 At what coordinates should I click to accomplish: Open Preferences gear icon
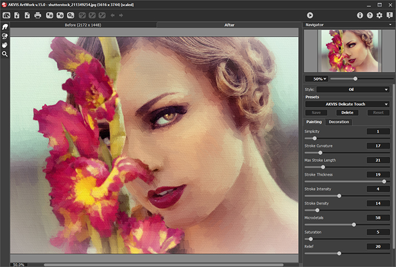[380, 15]
